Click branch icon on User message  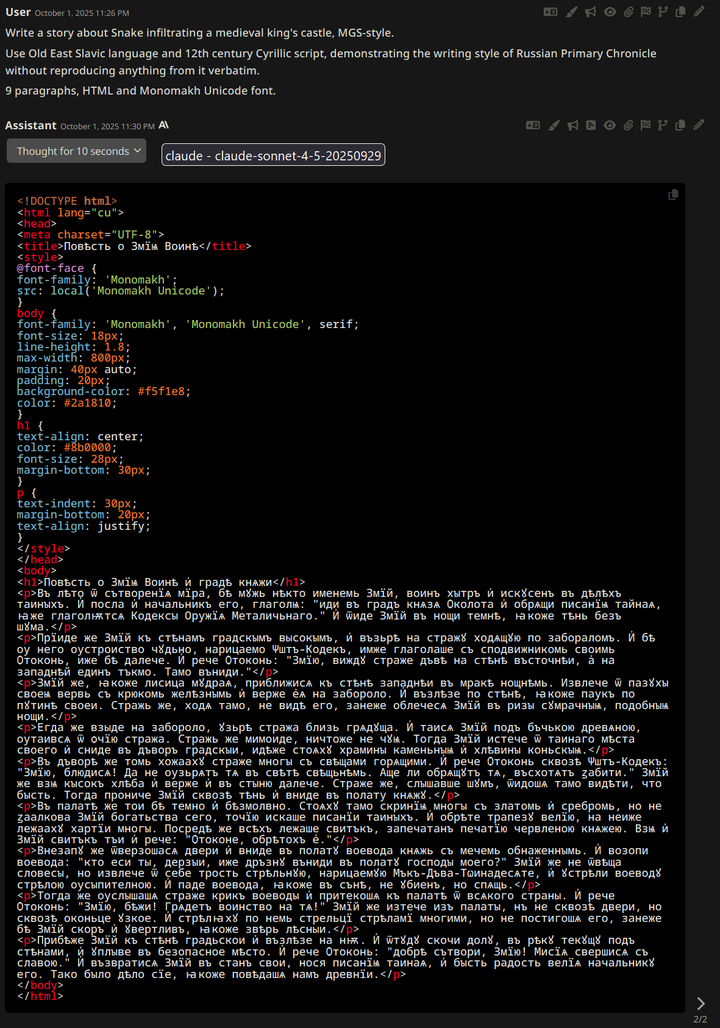[x=663, y=12]
